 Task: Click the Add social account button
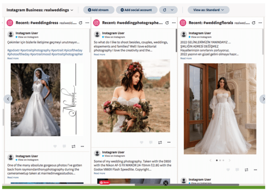pos(136,10)
